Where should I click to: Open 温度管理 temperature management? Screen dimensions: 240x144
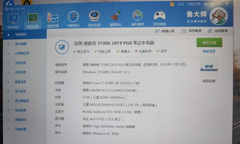click(x=53, y=20)
